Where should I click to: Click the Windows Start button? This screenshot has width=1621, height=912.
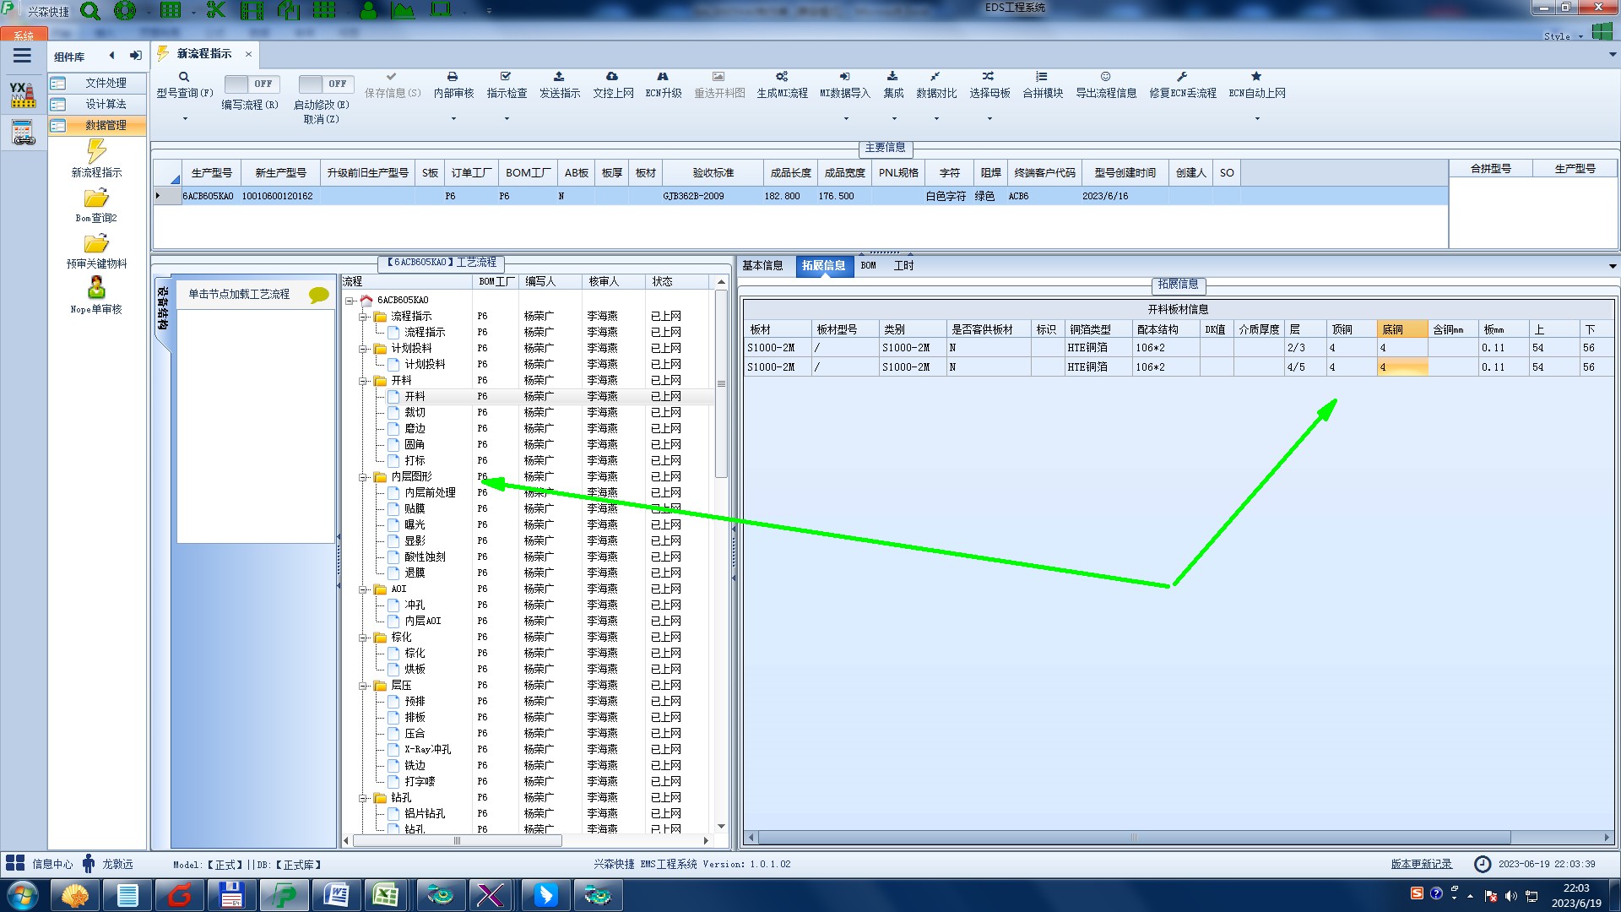click(22, 895)
